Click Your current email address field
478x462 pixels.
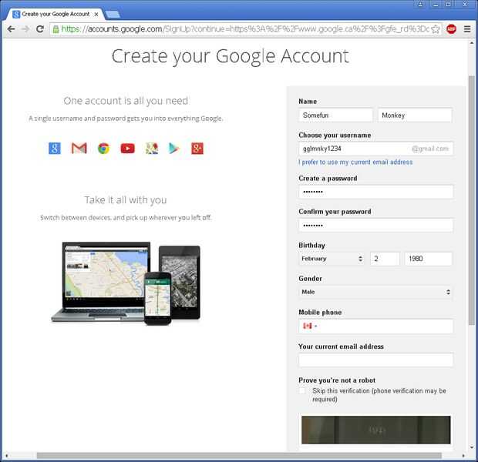point(375,360)
